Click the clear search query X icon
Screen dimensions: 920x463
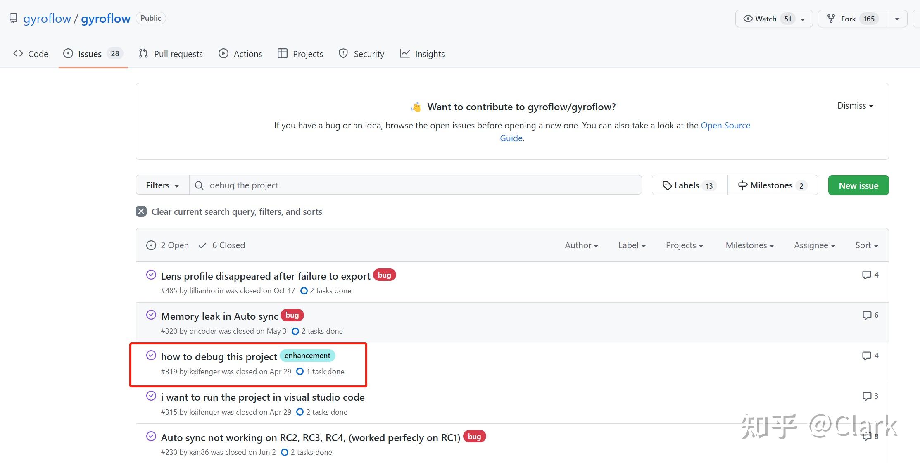[141, 211]
